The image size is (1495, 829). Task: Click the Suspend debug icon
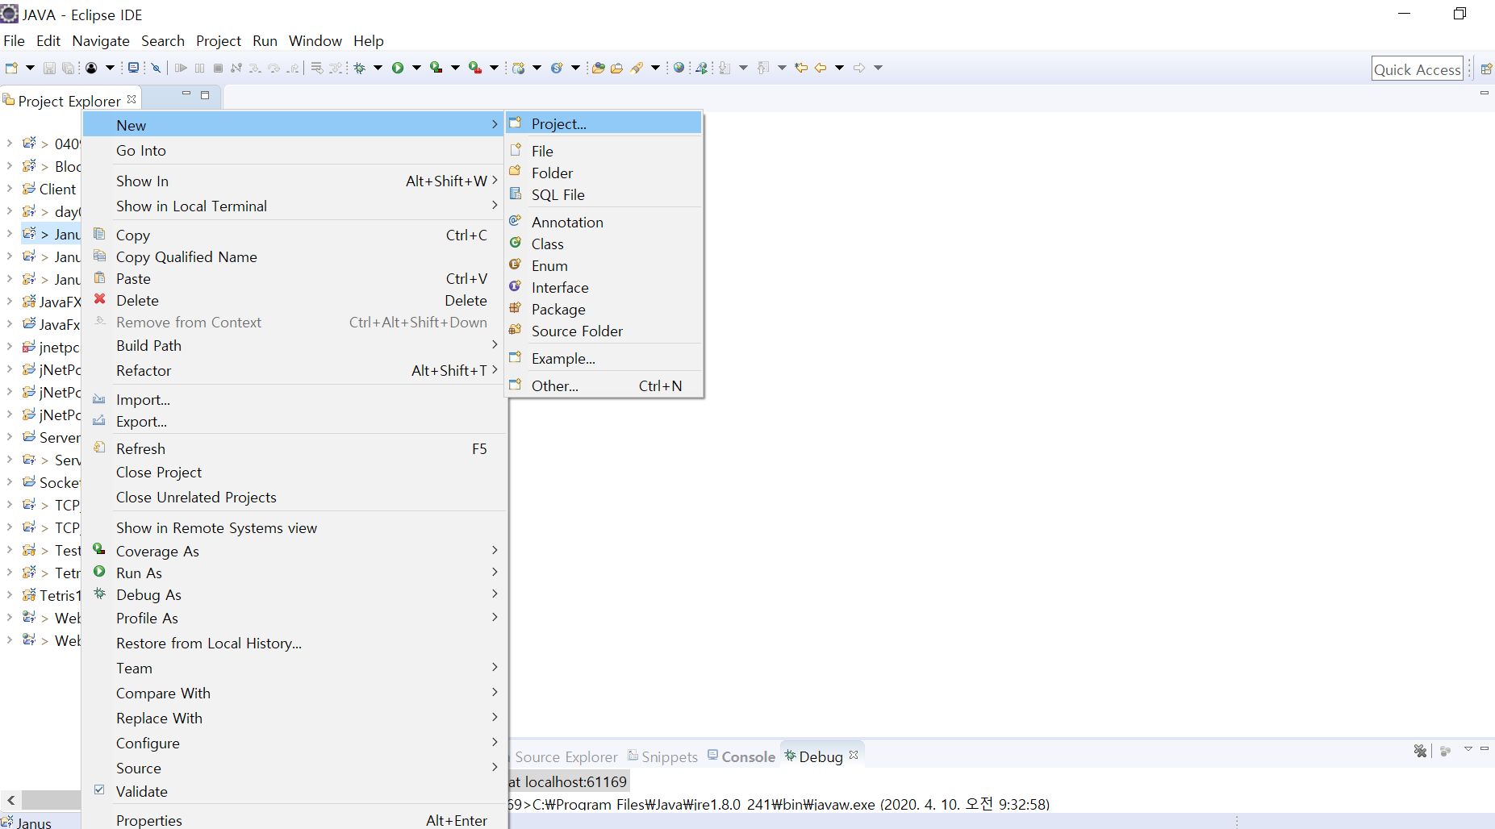tap(199, 68)
